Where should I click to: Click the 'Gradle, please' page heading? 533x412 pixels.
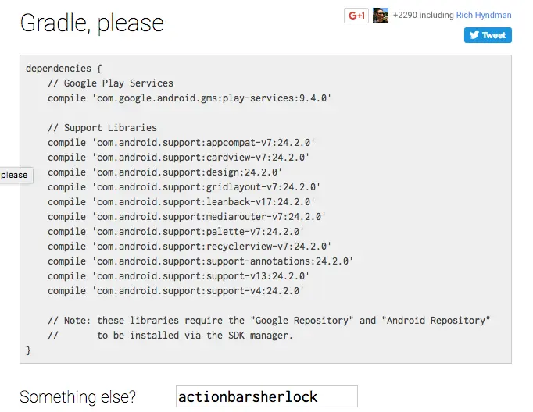[x=92, y=23]
